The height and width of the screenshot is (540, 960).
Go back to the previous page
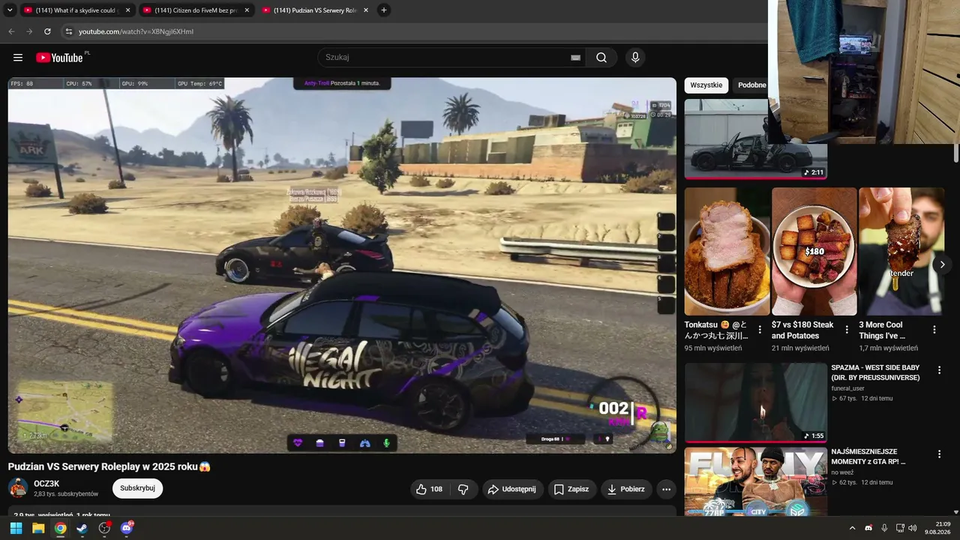[11, 31]
